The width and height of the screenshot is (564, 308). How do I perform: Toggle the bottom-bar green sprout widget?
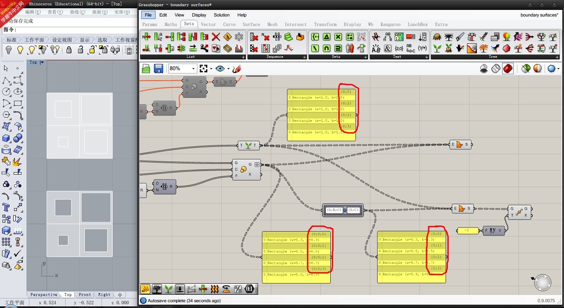168,289
